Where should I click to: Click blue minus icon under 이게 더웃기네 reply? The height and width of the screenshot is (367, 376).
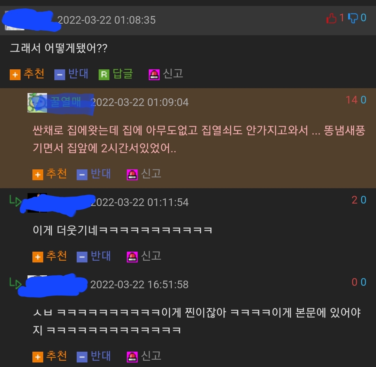(x=82, y=257)
